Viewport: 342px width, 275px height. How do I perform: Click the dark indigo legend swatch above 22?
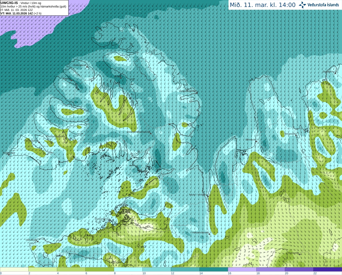[x=328, y=269]
